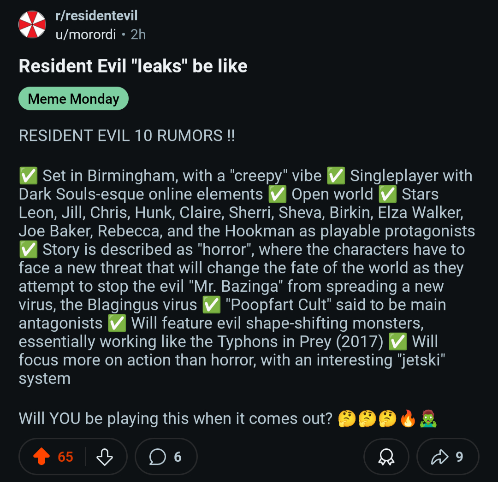Click the checkmark before "Poopfart Cult"

(211, 305)
